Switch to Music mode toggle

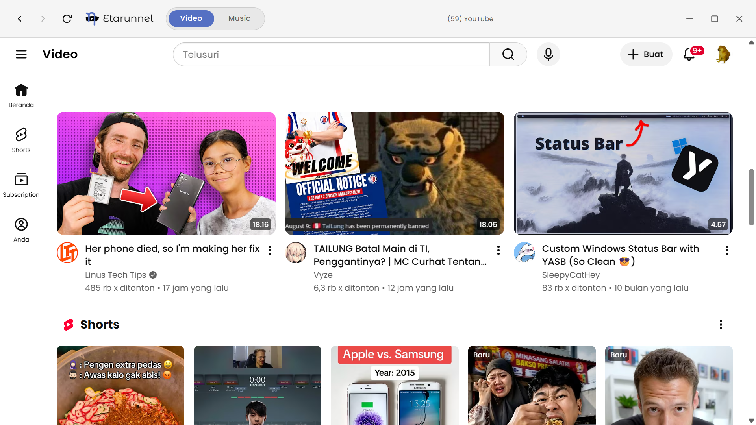(x=239, y=18)
